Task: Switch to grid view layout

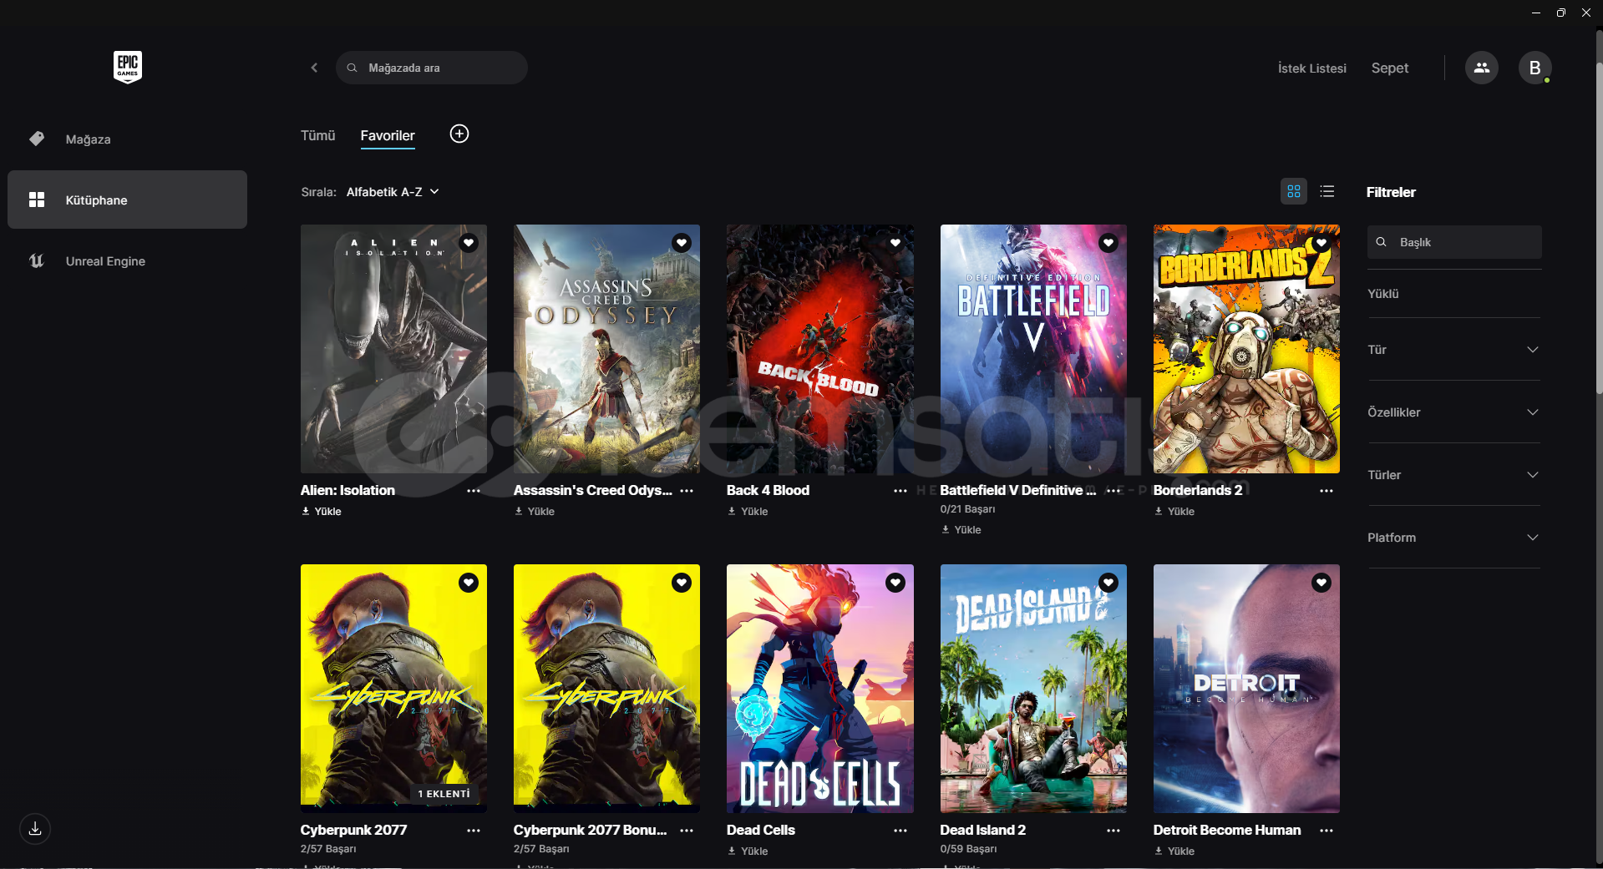Action: [1294, 191]
